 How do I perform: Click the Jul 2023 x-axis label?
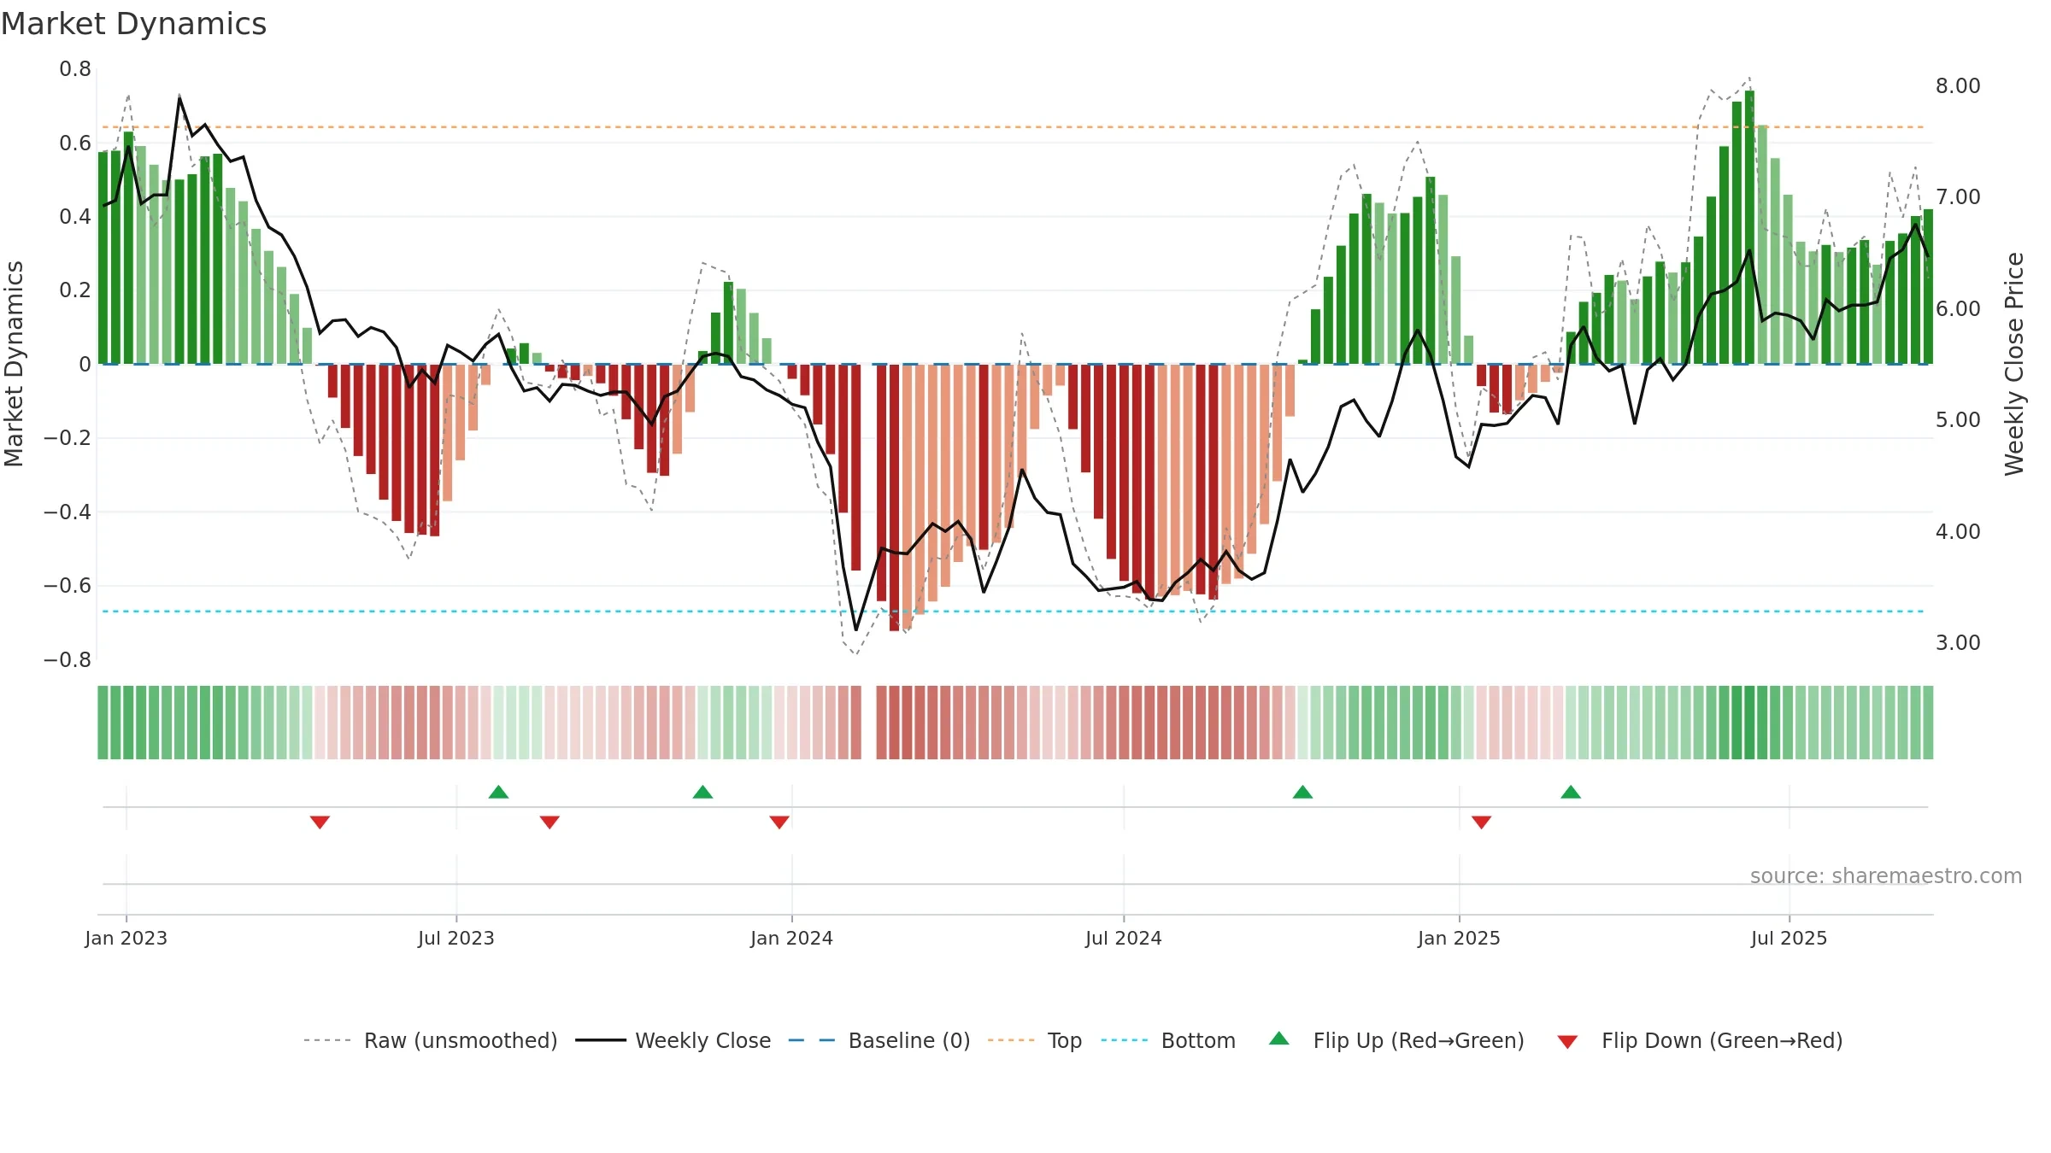456,938
